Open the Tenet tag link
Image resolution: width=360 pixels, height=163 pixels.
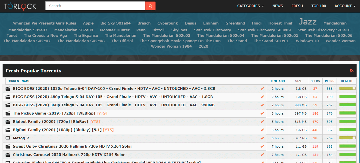[x=12, y=36]
